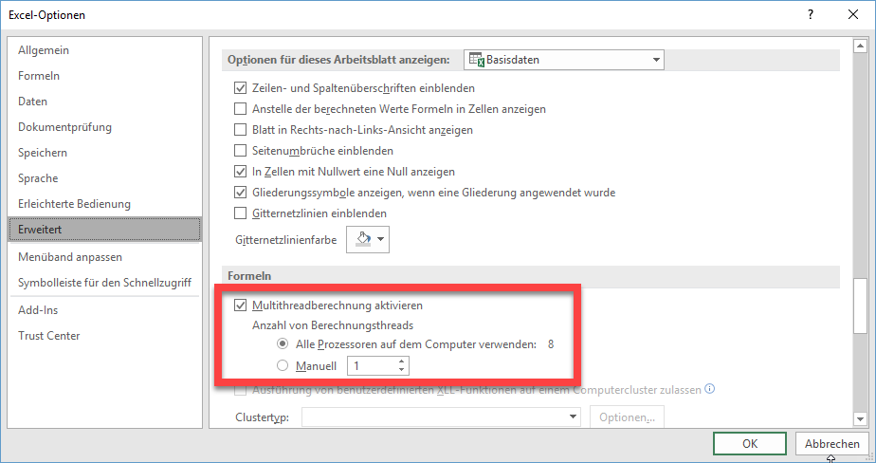
Task: Click the Basisdaten worksheet icon in dropdown
Action: (x=477, y=60)
